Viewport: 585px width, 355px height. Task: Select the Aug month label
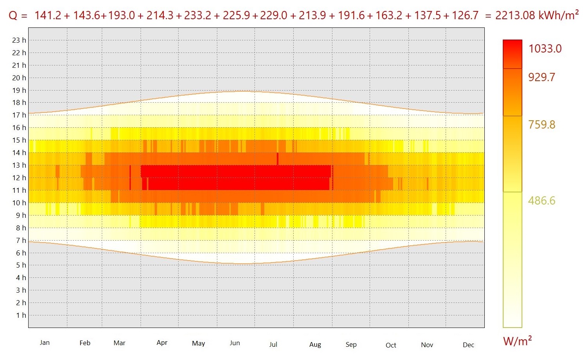315,345
